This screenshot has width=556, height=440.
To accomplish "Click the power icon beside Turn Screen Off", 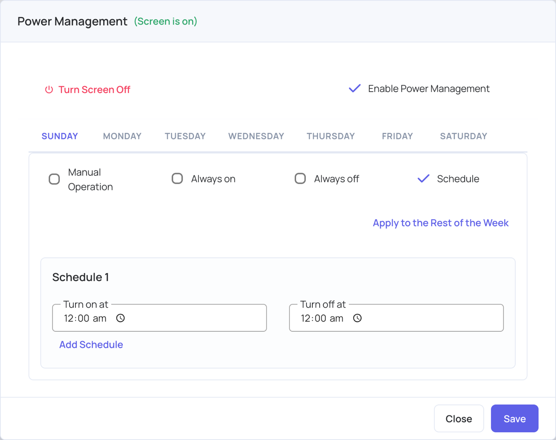I will [49, 90].
